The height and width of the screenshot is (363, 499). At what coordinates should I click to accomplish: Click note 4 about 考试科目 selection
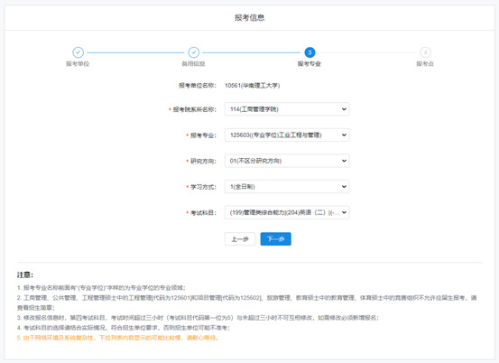124,328
